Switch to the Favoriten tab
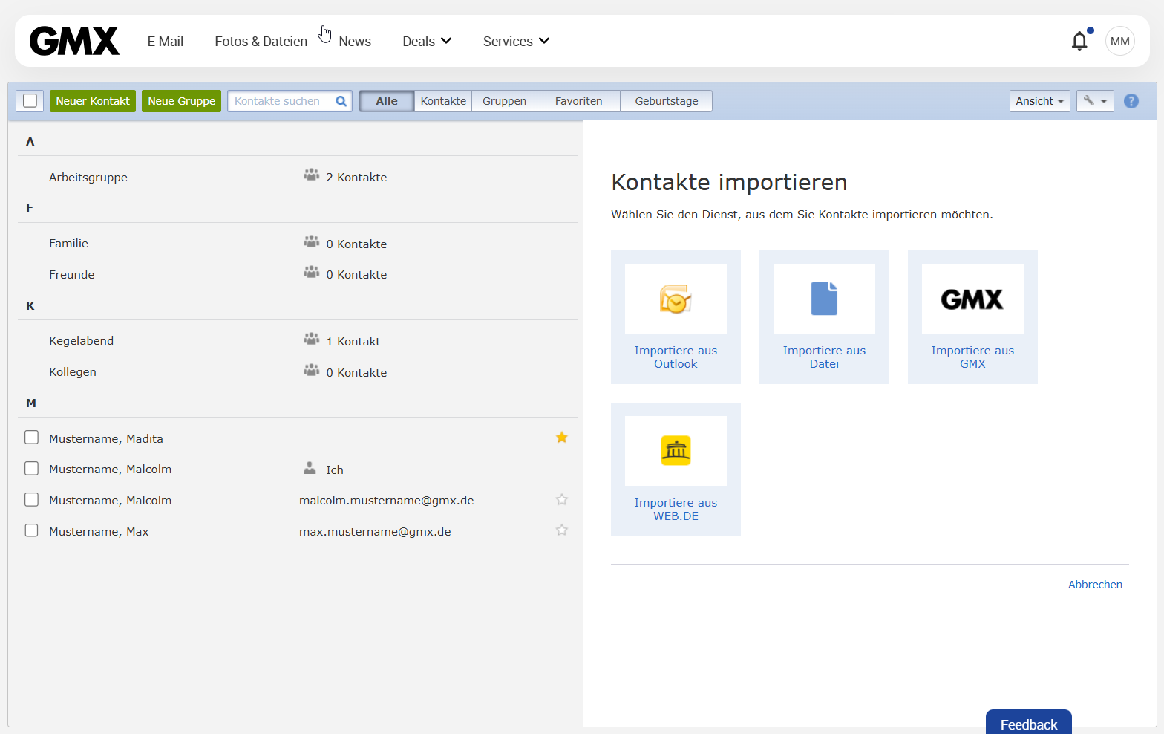1164x734 pixels. tap(578, 101)
